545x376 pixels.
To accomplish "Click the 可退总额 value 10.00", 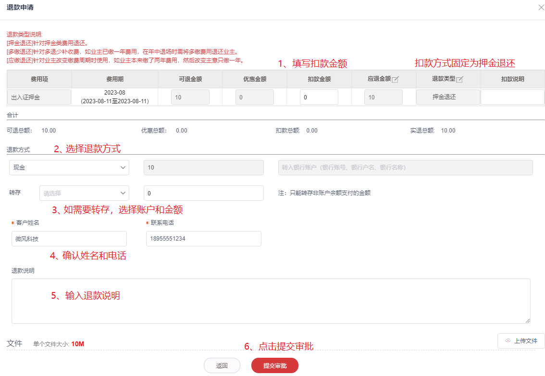I will [49, 131].
